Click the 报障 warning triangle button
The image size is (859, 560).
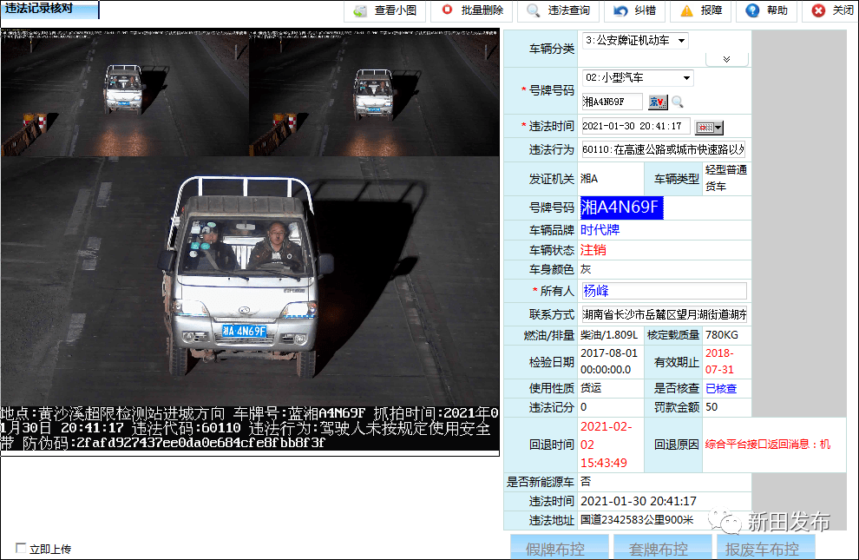point(700,11)
